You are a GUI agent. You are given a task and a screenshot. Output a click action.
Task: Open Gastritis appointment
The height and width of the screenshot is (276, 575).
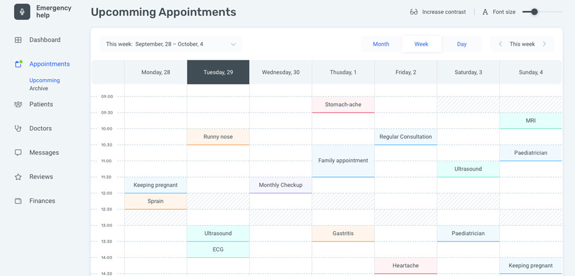pyautogui.click(x=343, y=234)
